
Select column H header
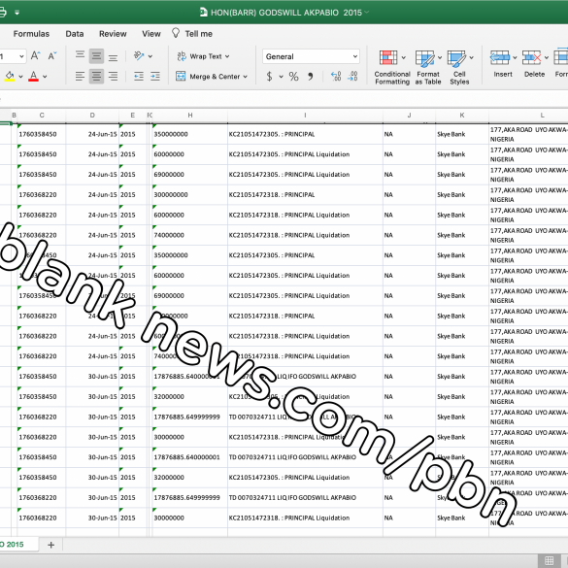(x=189, y=116)
